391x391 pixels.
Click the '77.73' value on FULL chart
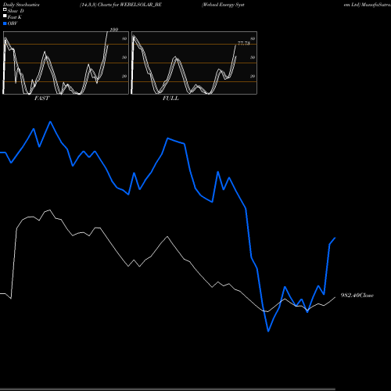tap(244, 43)
